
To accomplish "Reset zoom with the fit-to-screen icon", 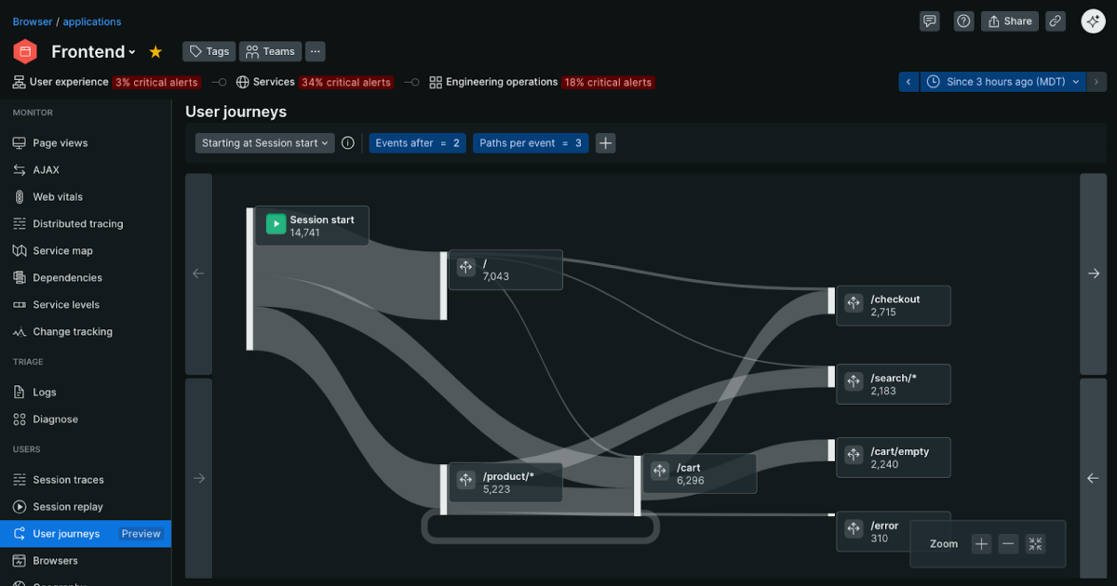I will click(1034, 543).
